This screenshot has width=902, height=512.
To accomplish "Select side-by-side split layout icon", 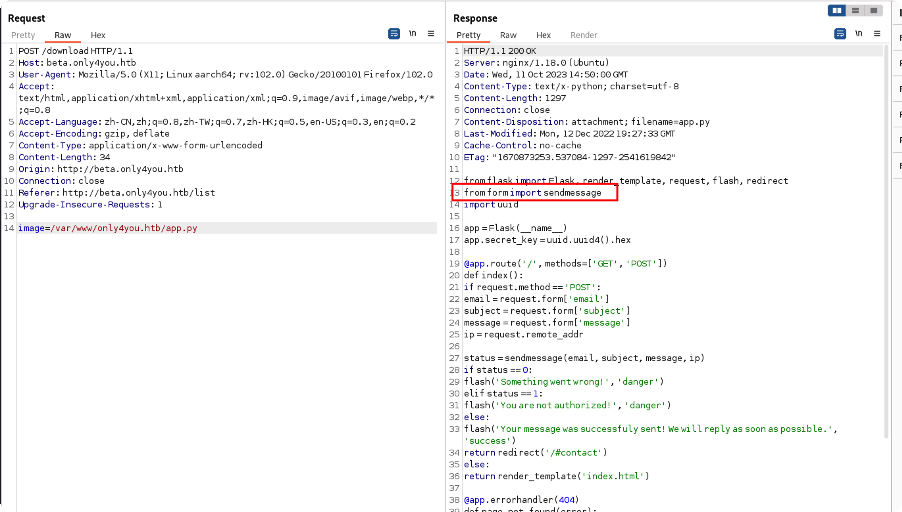I will click(837, 11).
